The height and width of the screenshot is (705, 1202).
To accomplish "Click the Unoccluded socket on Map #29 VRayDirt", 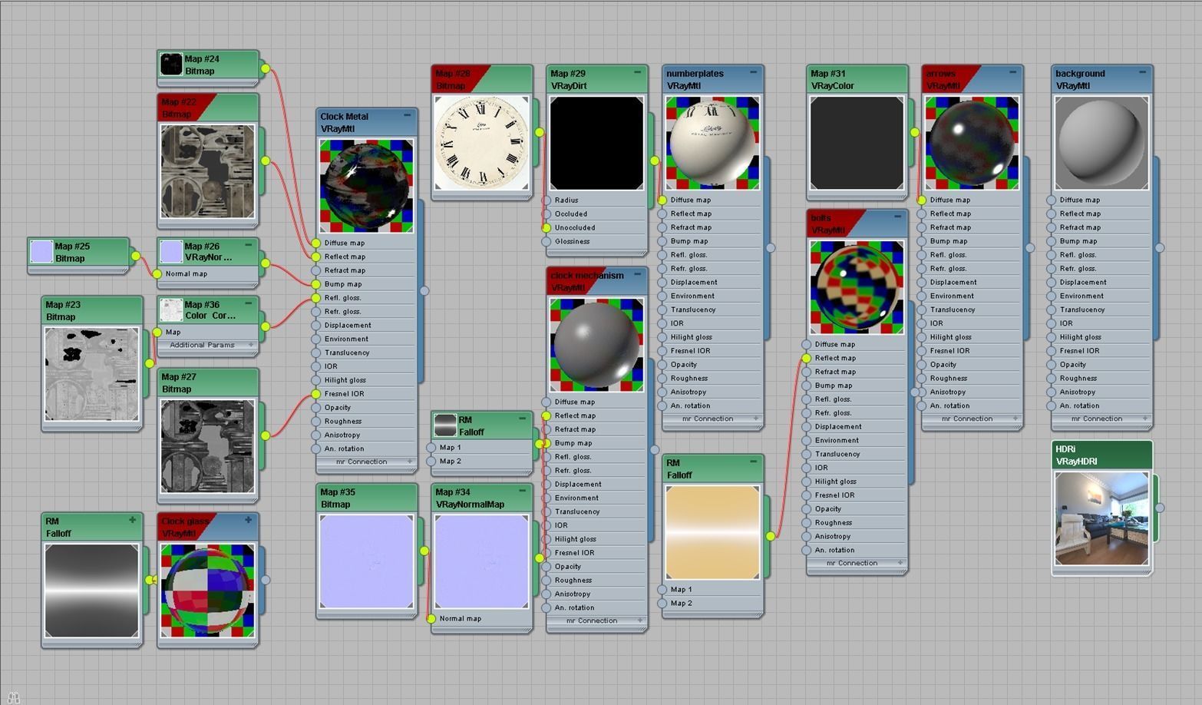I will pos(547,228).
